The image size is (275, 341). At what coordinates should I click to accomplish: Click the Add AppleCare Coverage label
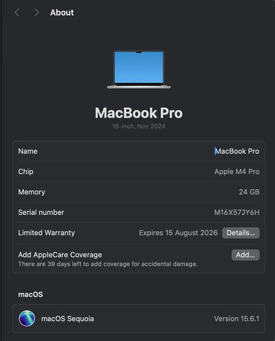pyautogui.click(x=60, y=255)
